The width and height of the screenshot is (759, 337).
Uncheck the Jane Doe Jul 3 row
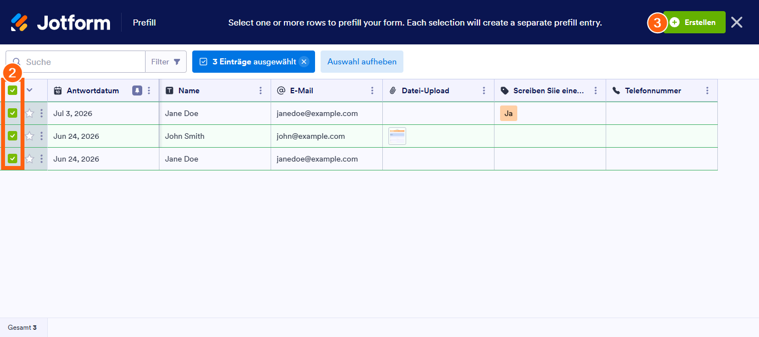(x=12, y=113)
